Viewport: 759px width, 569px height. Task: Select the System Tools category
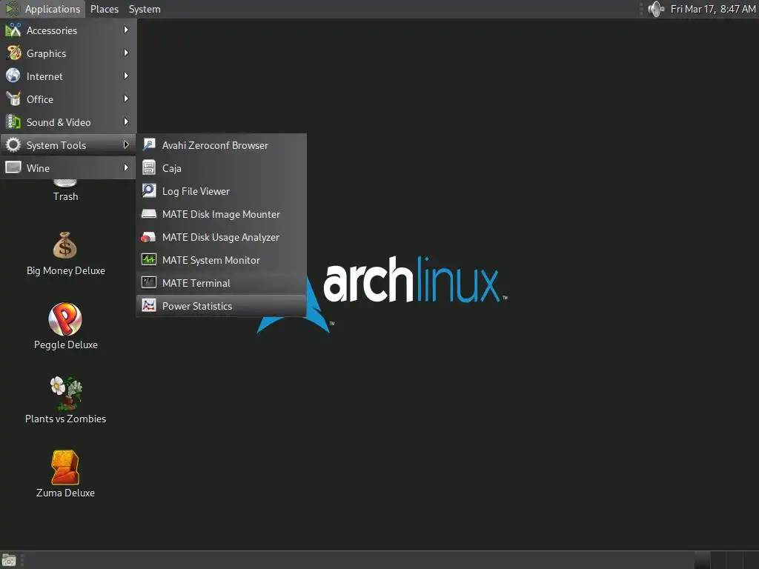68,144
